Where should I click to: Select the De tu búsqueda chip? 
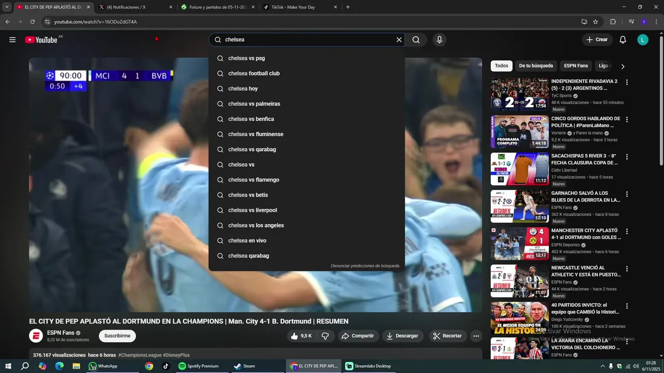pos(536,66)
